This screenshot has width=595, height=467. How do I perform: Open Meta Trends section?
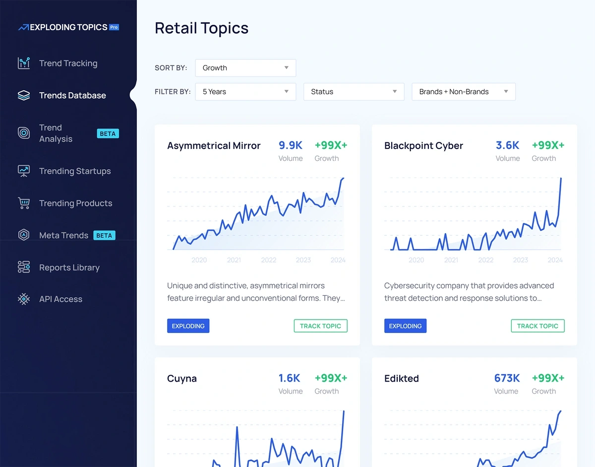63,235
